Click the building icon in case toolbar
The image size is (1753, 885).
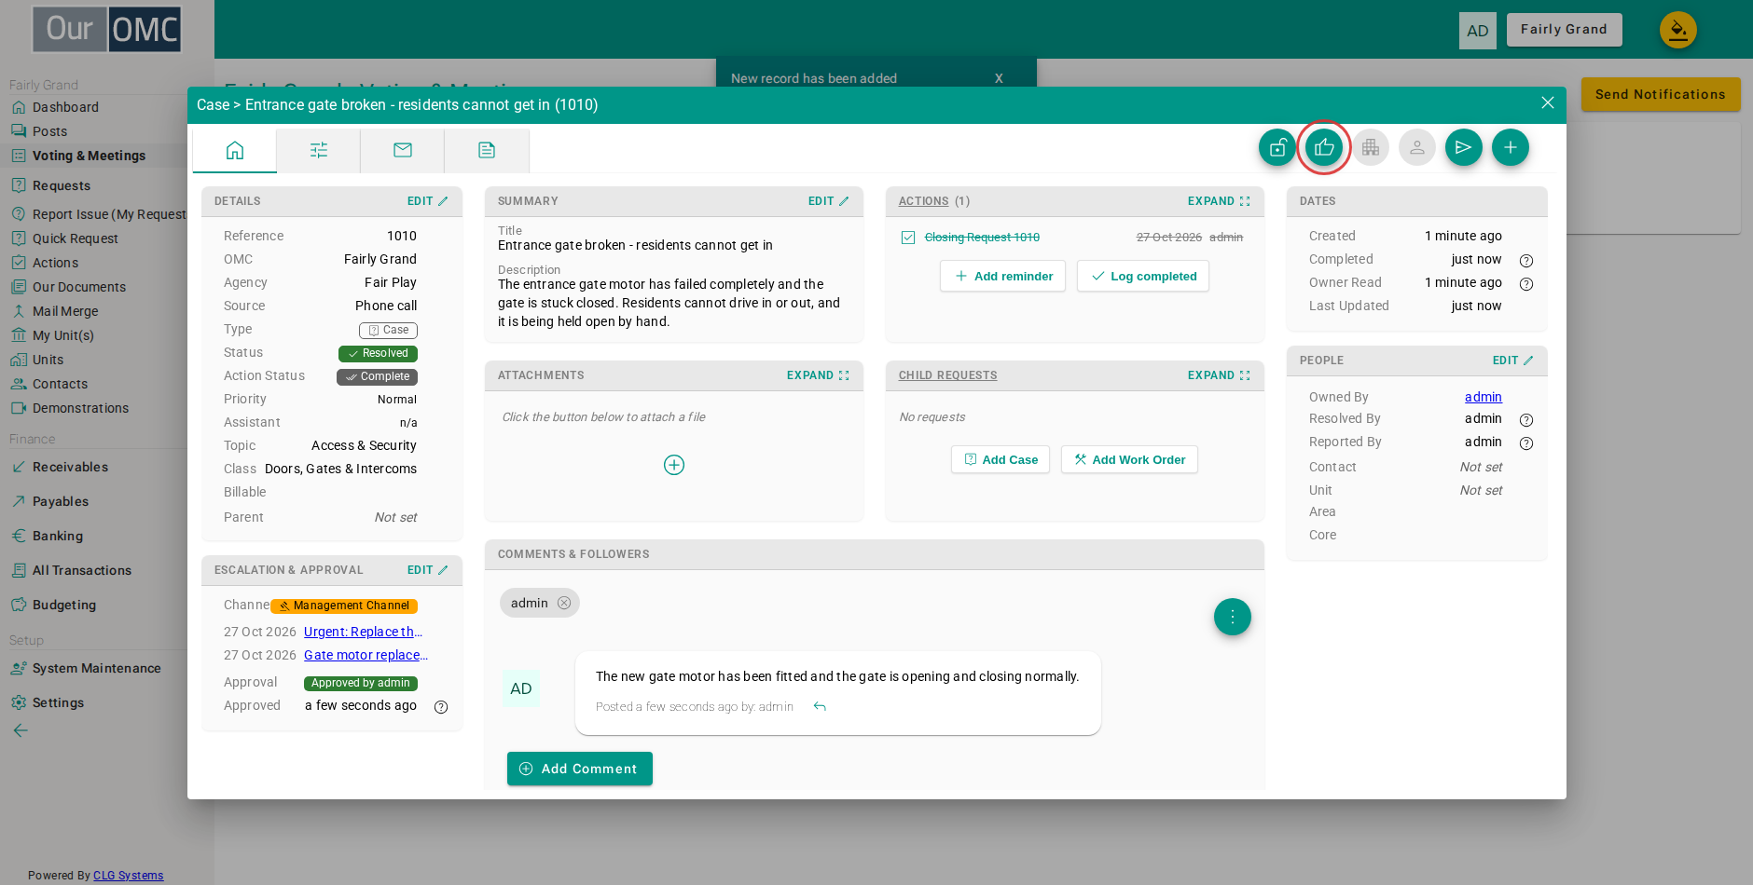click(x=1370, y=147)
